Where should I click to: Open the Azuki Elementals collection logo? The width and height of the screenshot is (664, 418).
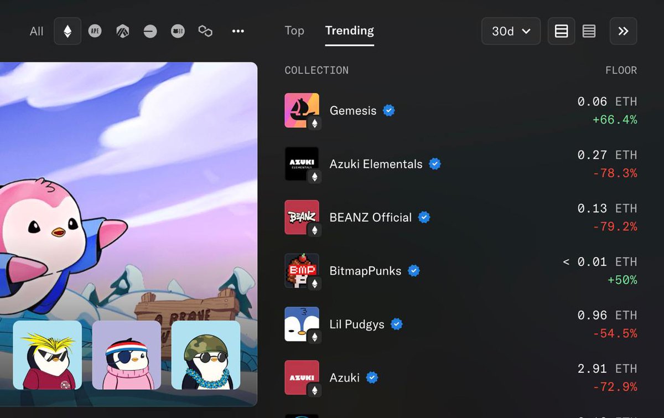point(302,164)
